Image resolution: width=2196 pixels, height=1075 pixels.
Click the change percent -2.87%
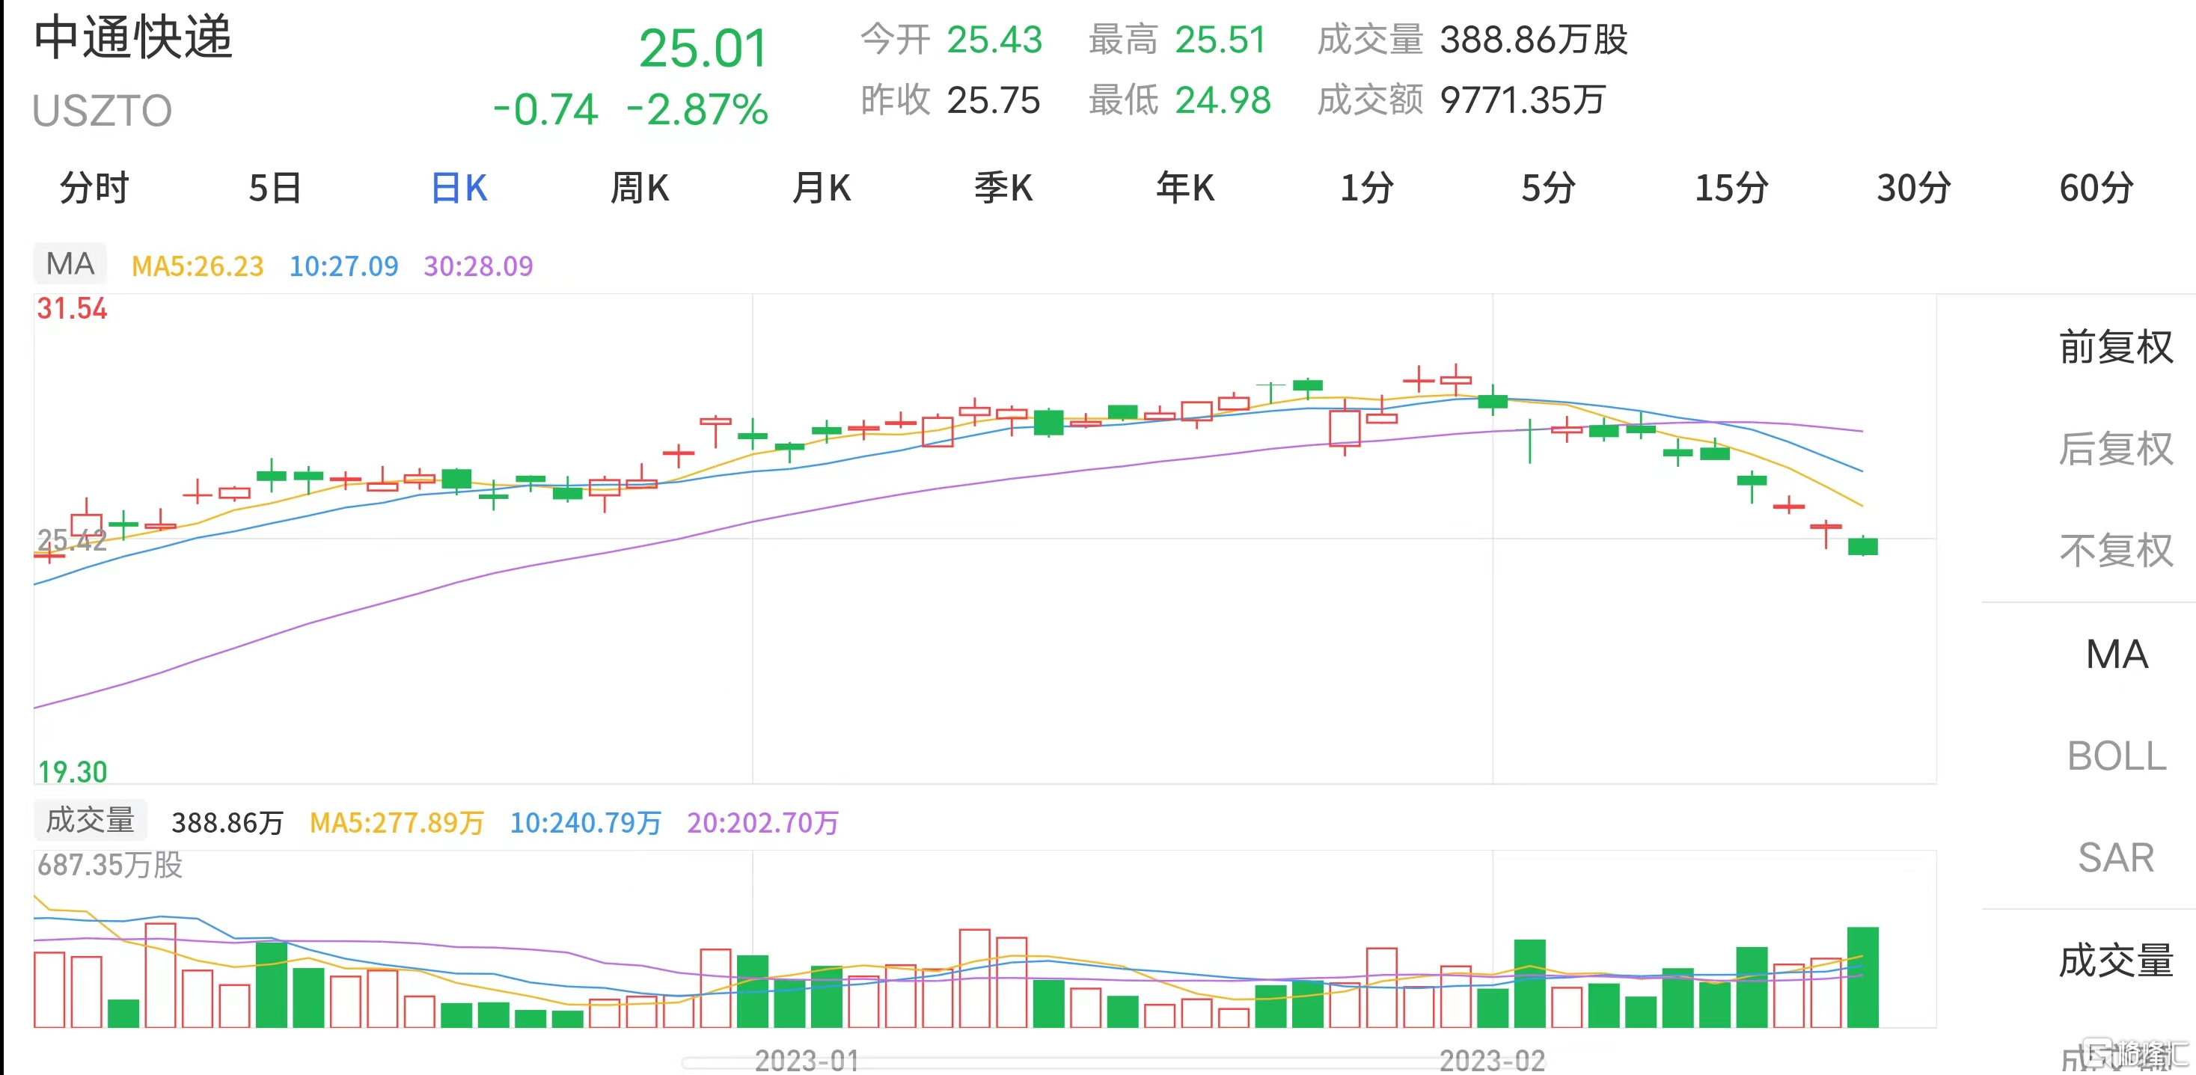(697, 110)
